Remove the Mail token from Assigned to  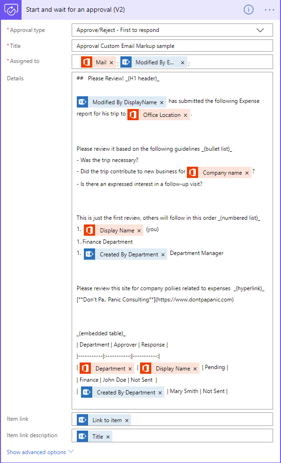tap(111, 62)
